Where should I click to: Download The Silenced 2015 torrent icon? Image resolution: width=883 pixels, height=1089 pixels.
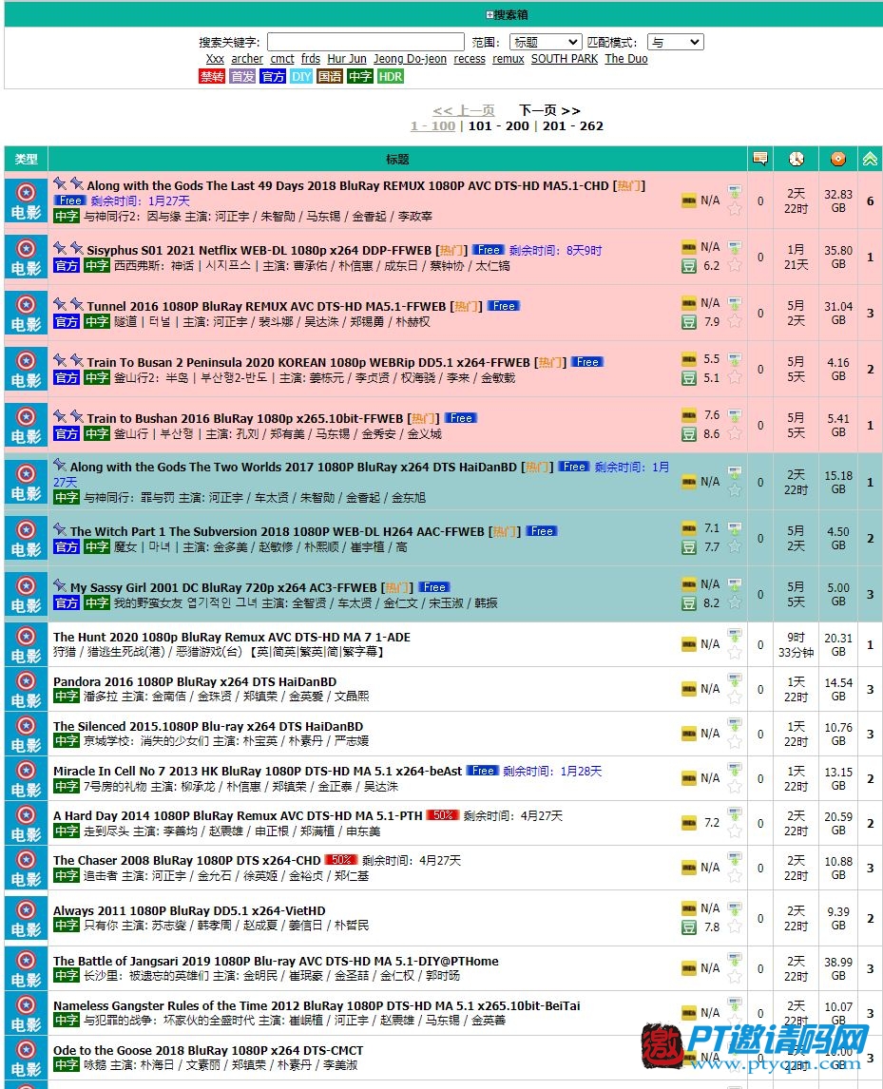(x=735, y=724)
